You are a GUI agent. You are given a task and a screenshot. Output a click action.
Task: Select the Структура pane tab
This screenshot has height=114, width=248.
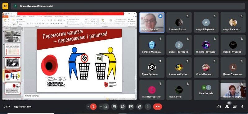(x=14, y=29)
